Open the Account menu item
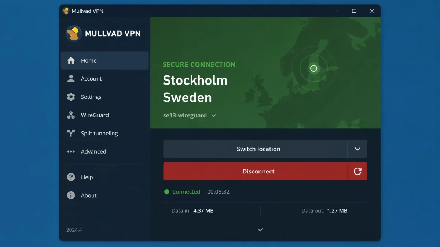This screenshot has height=247, width=440. [105, 79]
